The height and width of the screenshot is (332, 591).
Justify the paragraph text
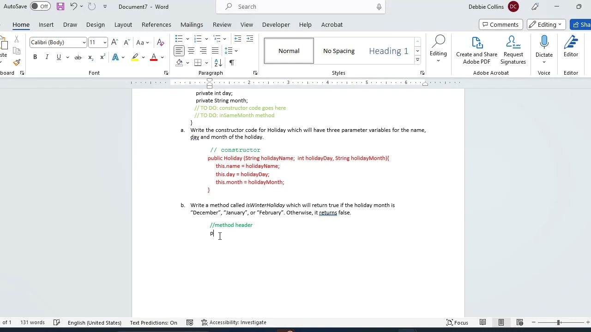[x=215, y=51]
